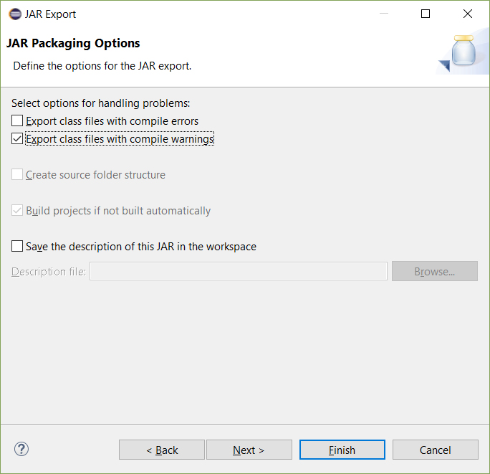Proceed with the Next button
The height and width of the screenshot is (474, 490).
249,450
